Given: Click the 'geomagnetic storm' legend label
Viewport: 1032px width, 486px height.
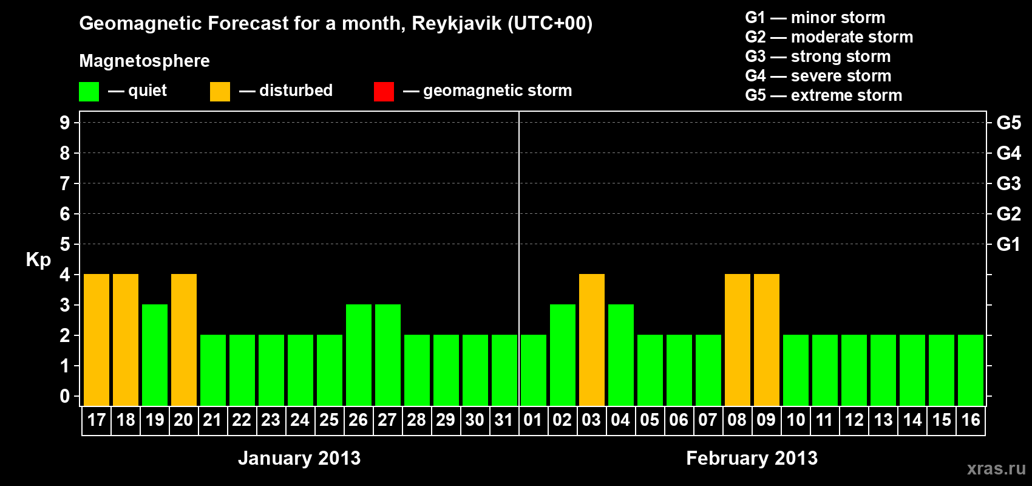Looking at the screenshot, I should pos(498,91).
